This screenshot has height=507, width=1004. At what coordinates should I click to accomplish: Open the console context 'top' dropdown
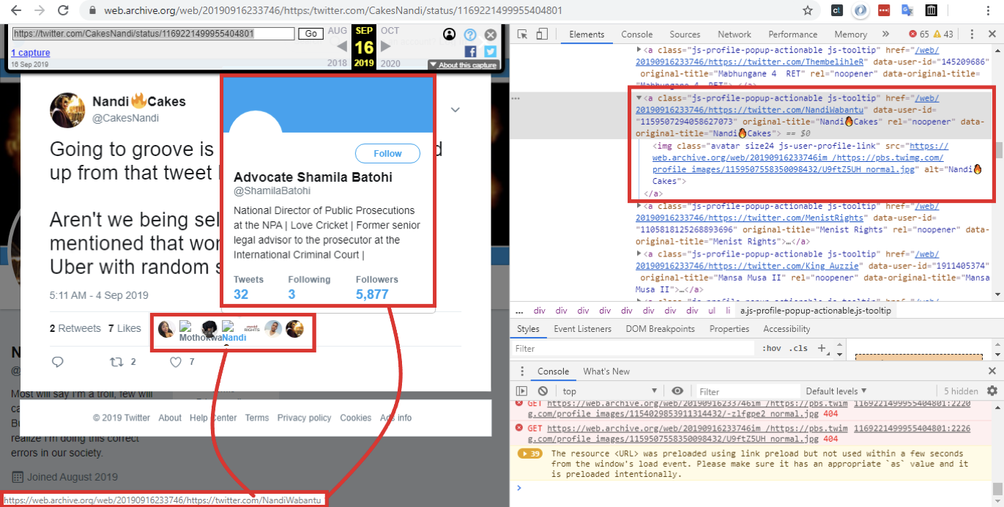coord(609,391)
